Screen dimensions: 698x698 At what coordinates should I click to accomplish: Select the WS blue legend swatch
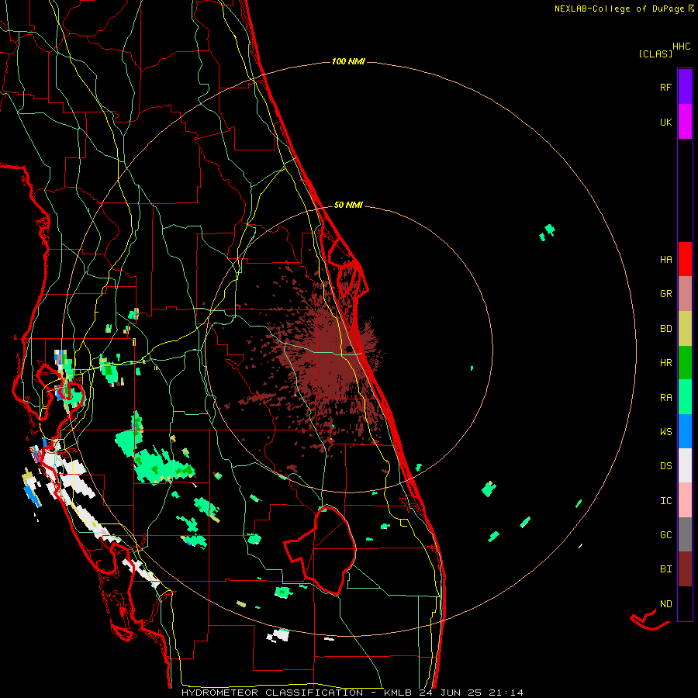coord(685,431)
